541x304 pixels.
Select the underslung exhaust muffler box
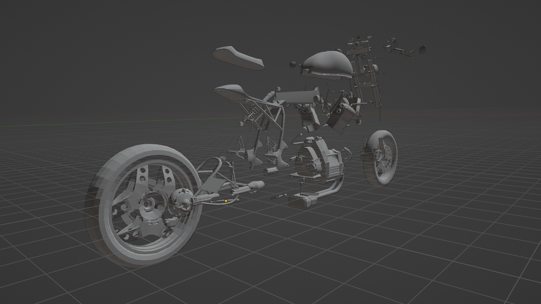tap(301, 202)
